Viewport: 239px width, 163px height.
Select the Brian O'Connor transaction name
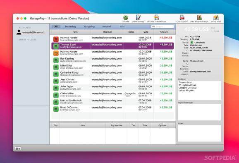tap(69, 108)
